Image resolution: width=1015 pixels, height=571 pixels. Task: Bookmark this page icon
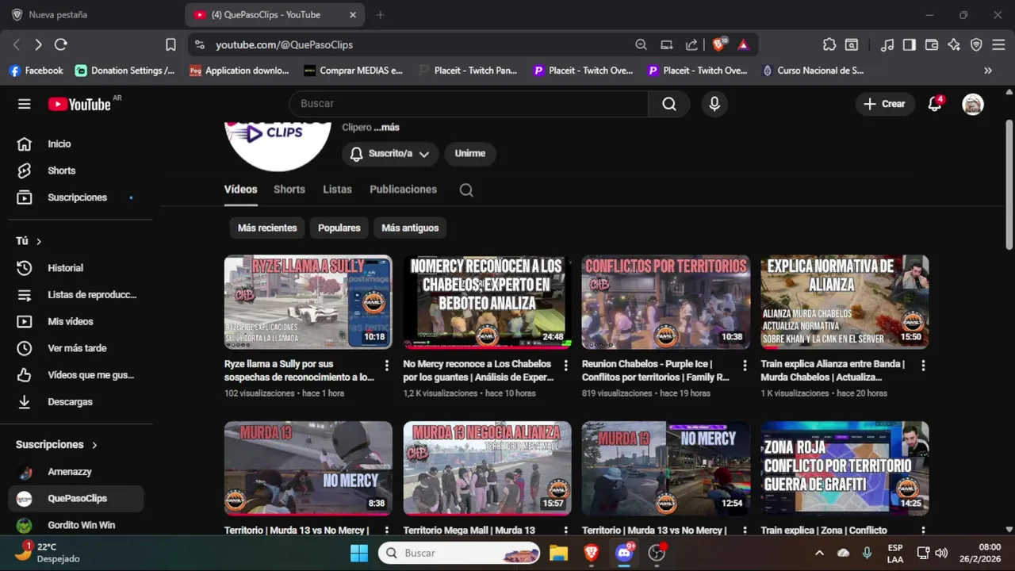click(x=170, y=45)
